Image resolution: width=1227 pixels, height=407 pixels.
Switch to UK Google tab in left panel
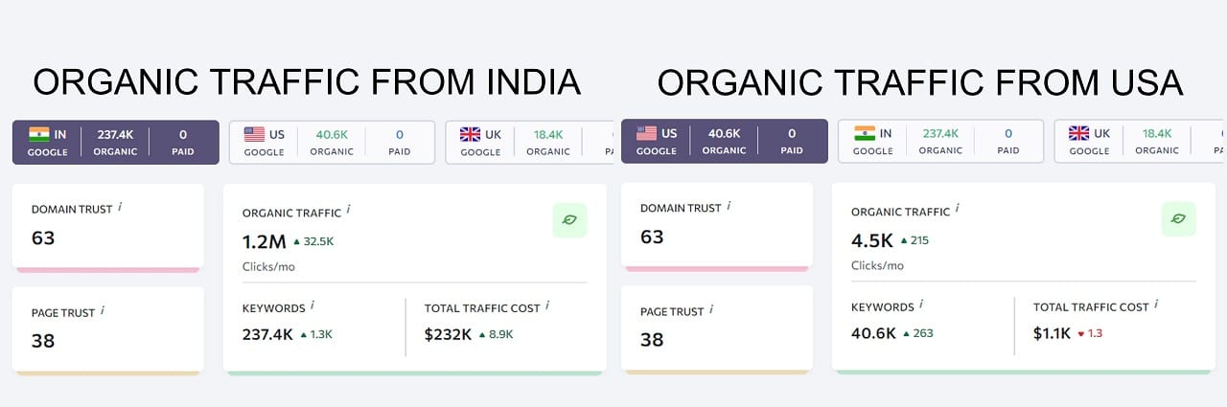pos(530,142)
